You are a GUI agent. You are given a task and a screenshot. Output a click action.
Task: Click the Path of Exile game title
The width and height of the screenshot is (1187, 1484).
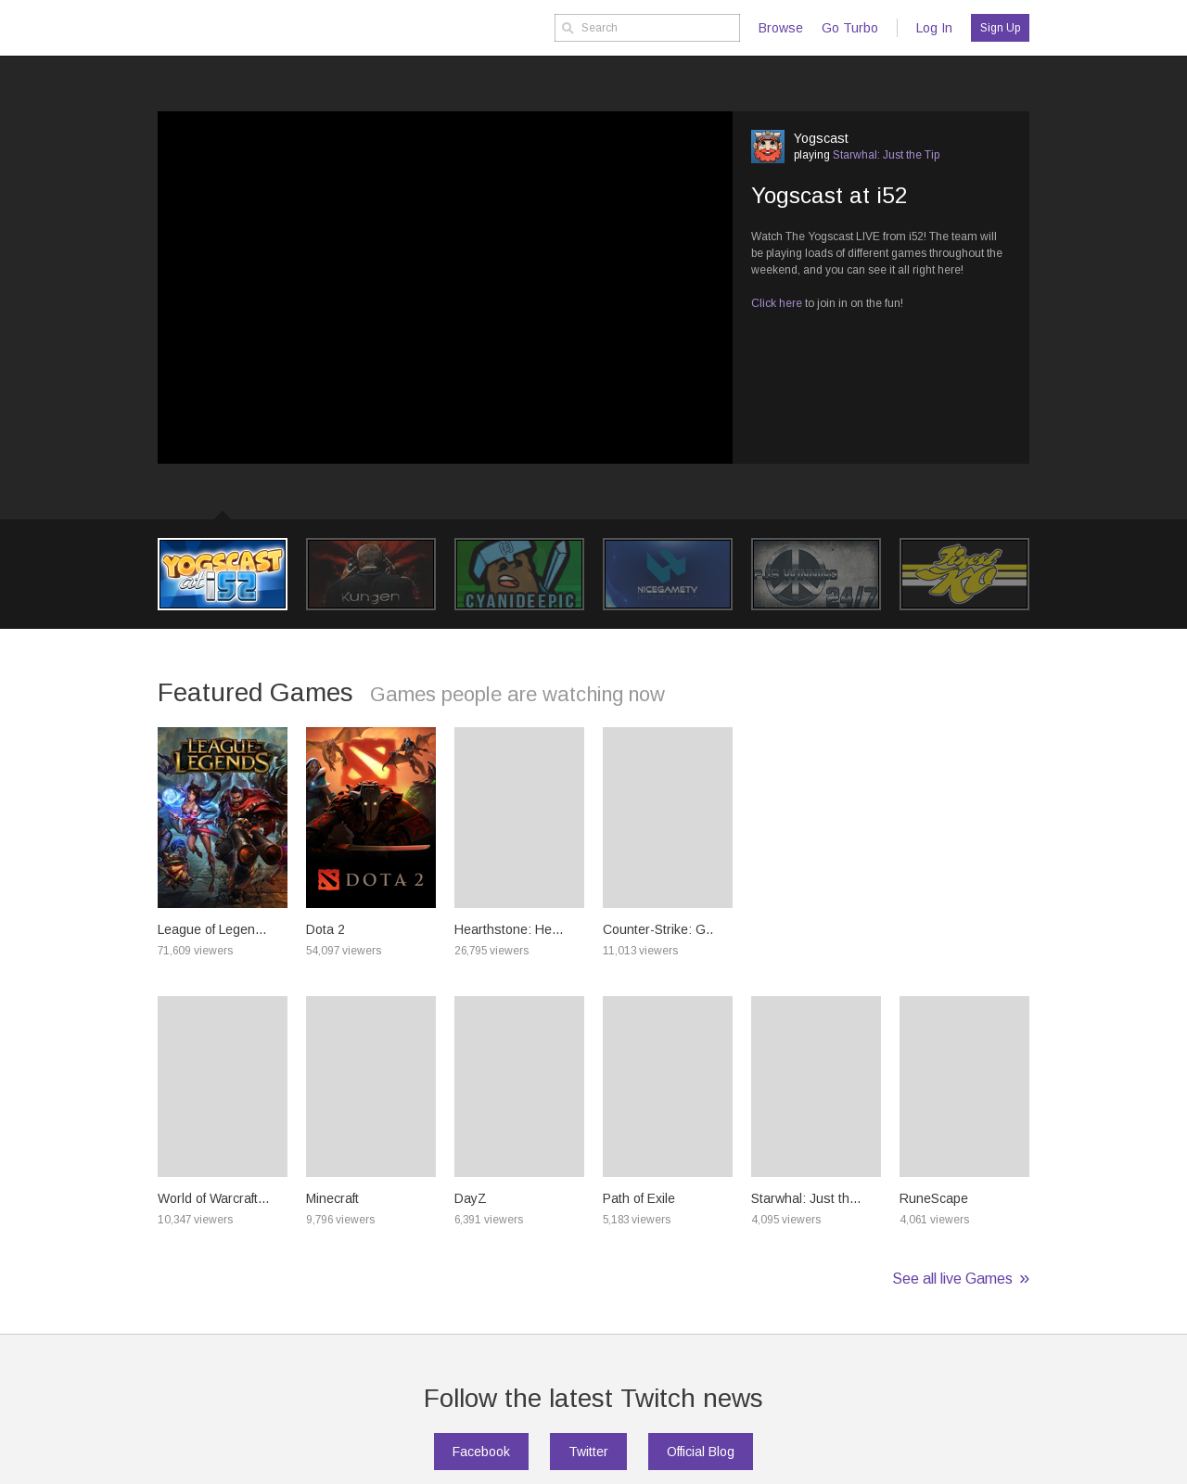(639, 1198)
